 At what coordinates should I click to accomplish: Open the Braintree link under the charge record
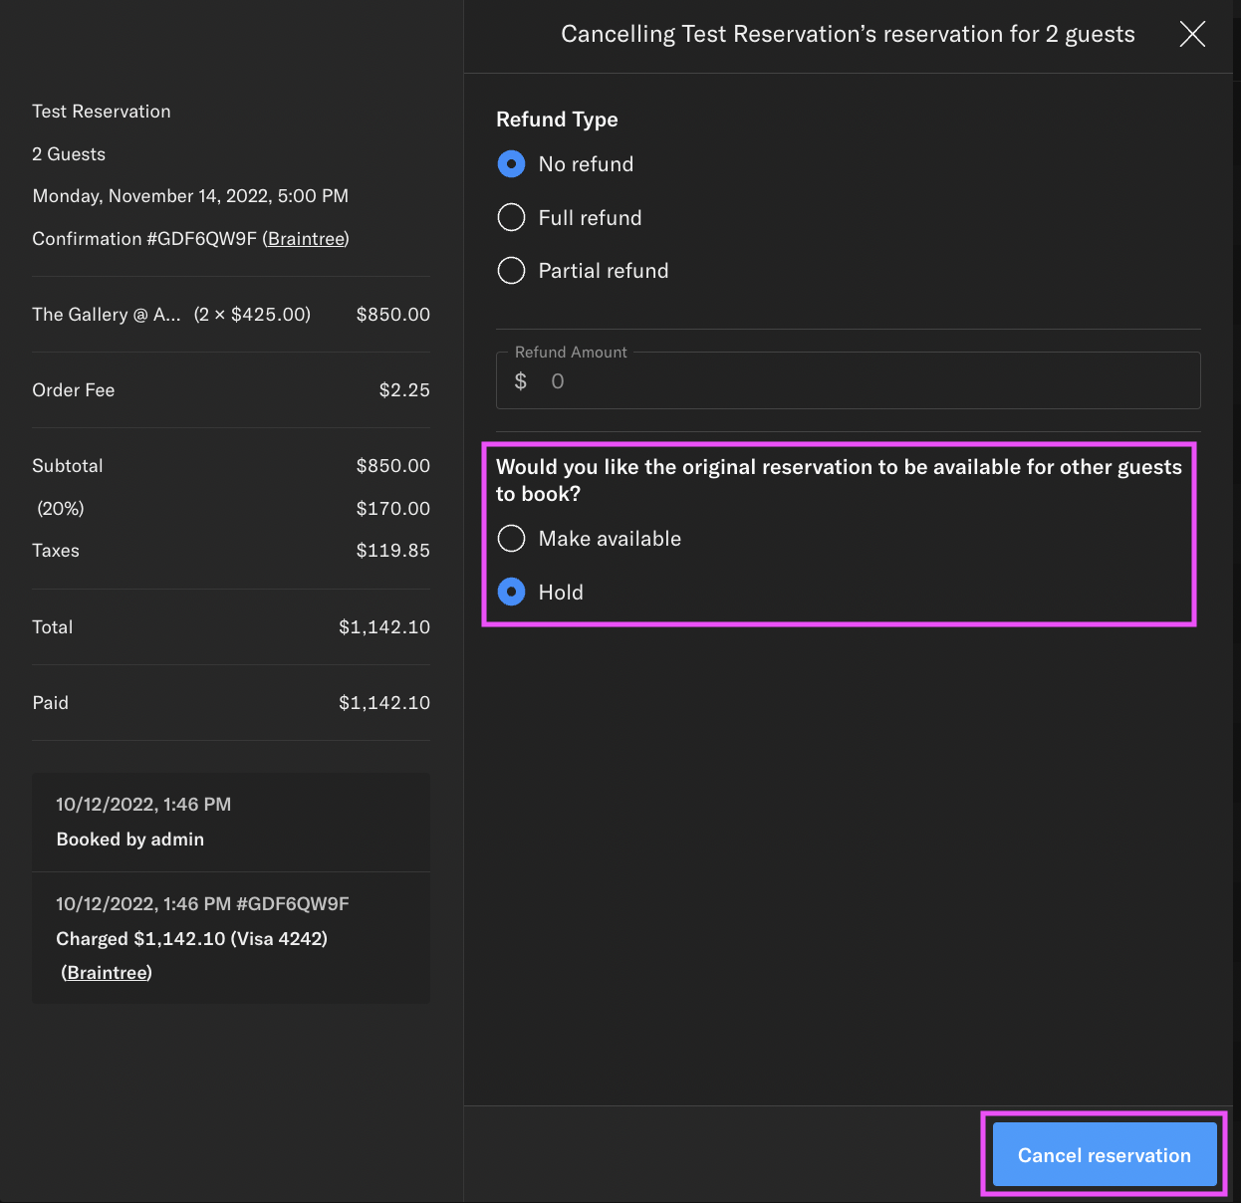(106, 972)
